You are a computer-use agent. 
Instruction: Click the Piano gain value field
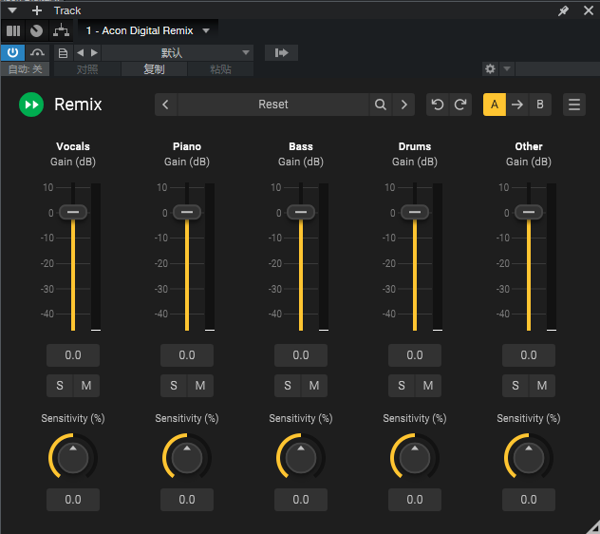(x=187, y=355)
